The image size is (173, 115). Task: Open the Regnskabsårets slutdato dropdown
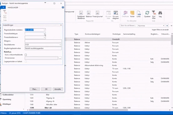(x=44, y=30)
